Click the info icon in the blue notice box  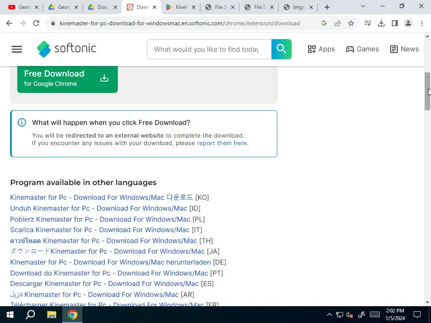pyautogui.click(x=22, y=122)
